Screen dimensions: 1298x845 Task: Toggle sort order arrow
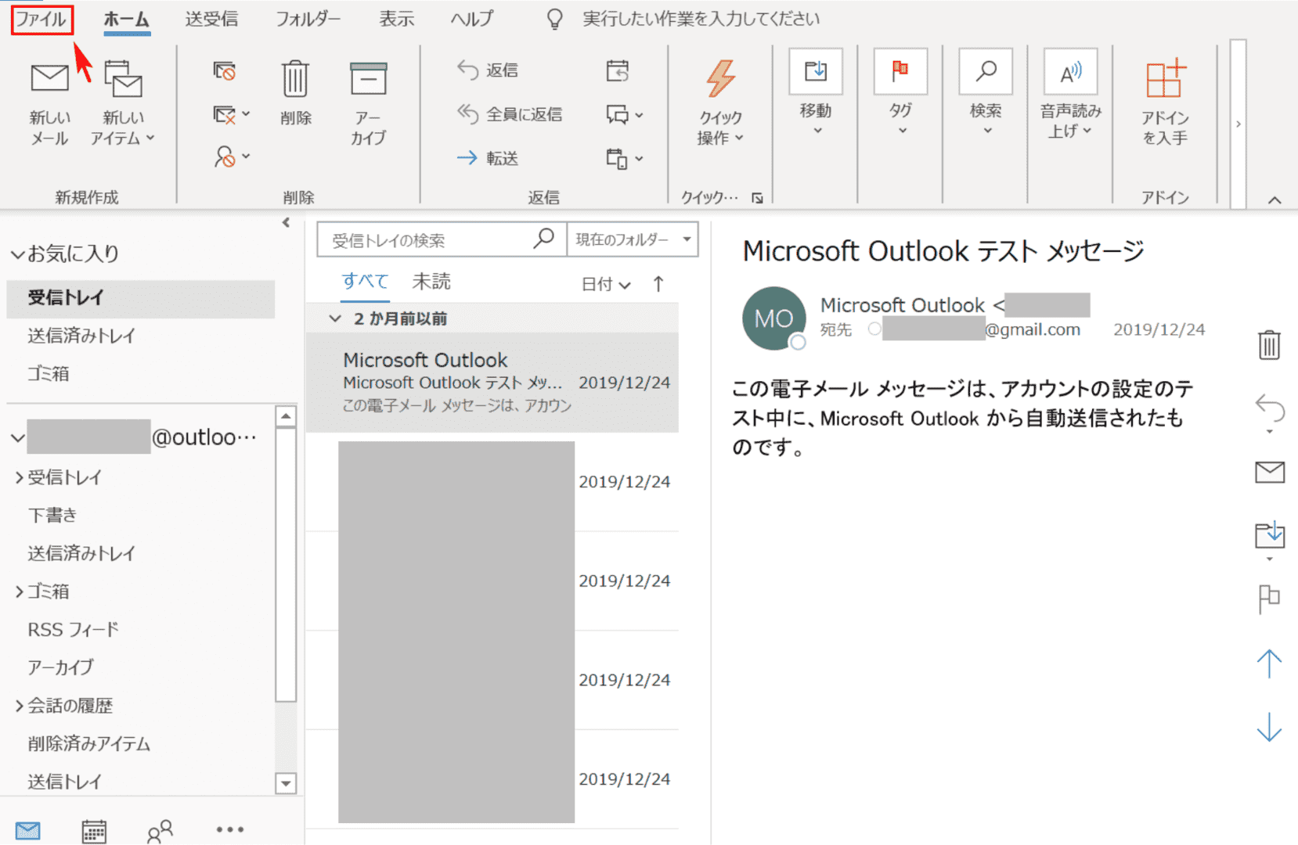click(658, 284)
